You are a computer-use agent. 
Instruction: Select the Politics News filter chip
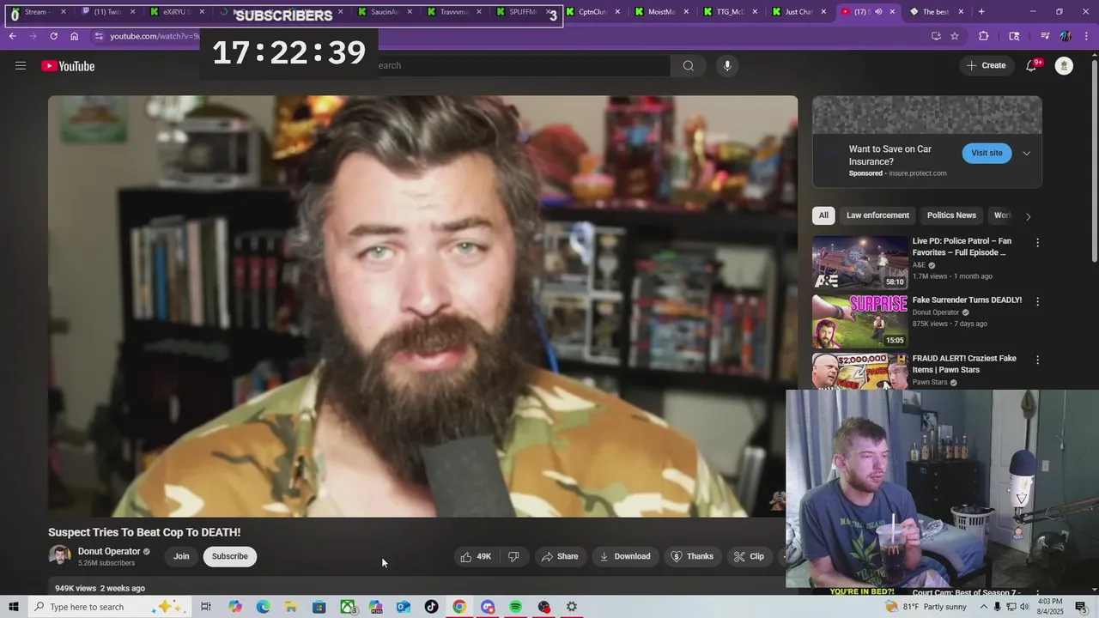[x=951, y=215]
